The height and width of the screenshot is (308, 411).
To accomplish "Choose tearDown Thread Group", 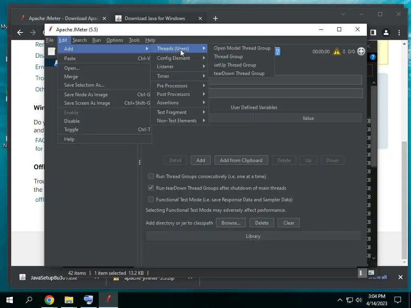I will coord(241,73).
